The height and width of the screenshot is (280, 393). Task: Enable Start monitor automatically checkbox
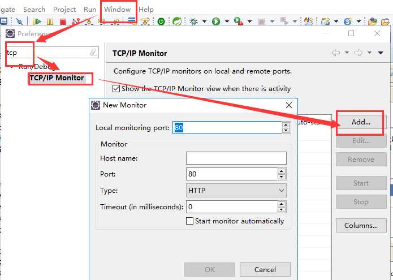coord(190,221)
